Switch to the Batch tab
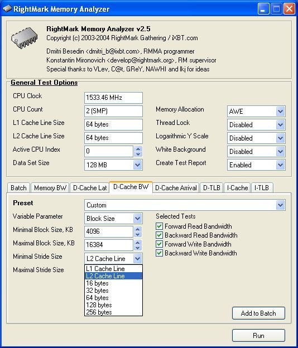The height and width of the screenshot is (348, 298). point(18,188)
